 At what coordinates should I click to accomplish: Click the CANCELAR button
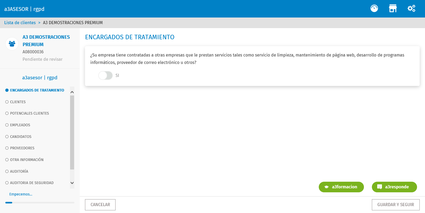(100, 205)
